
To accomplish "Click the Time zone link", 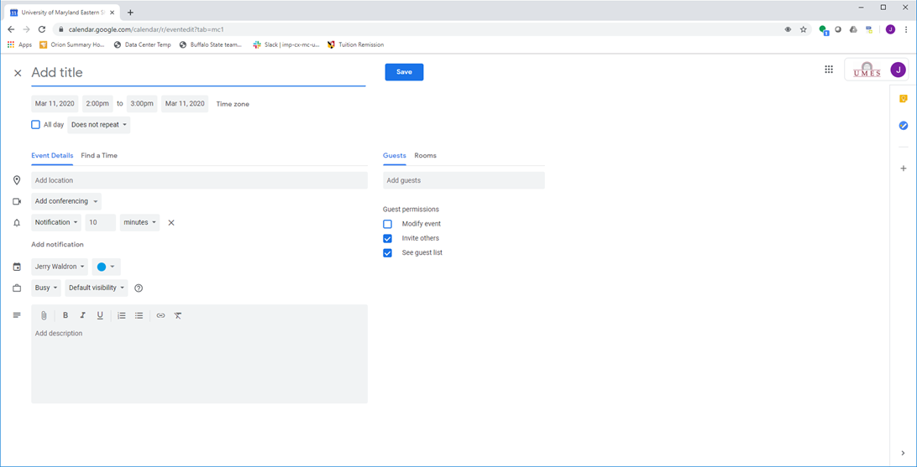I will (x=233, y=105).
